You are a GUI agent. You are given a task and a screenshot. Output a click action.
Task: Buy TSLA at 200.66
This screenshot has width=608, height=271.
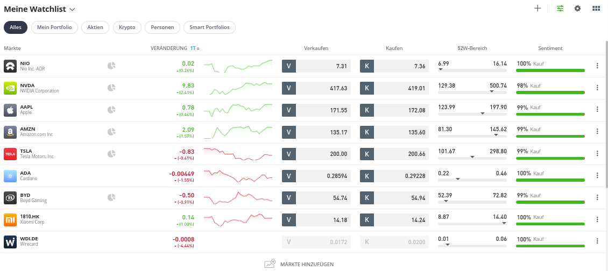tap(395, 154)
